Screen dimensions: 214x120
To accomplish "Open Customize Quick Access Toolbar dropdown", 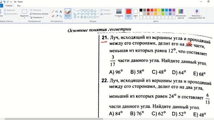I will [x=11, y=2].
